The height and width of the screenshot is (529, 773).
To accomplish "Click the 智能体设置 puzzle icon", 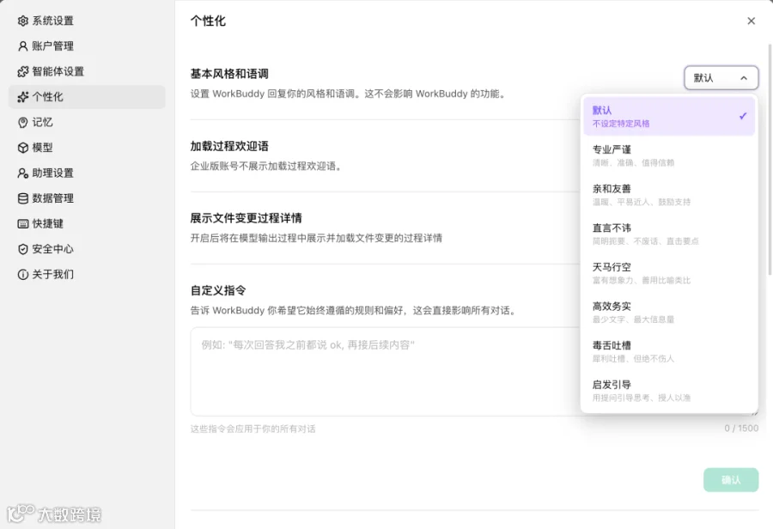I will tap(22, 71).
